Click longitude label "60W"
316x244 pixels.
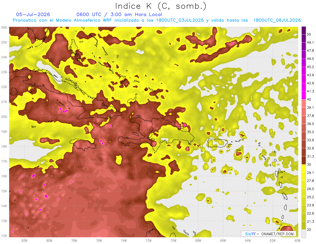coord(297,241)
